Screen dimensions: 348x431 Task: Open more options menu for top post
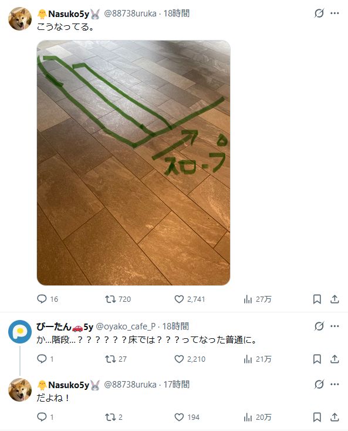[x=335, y=13]
